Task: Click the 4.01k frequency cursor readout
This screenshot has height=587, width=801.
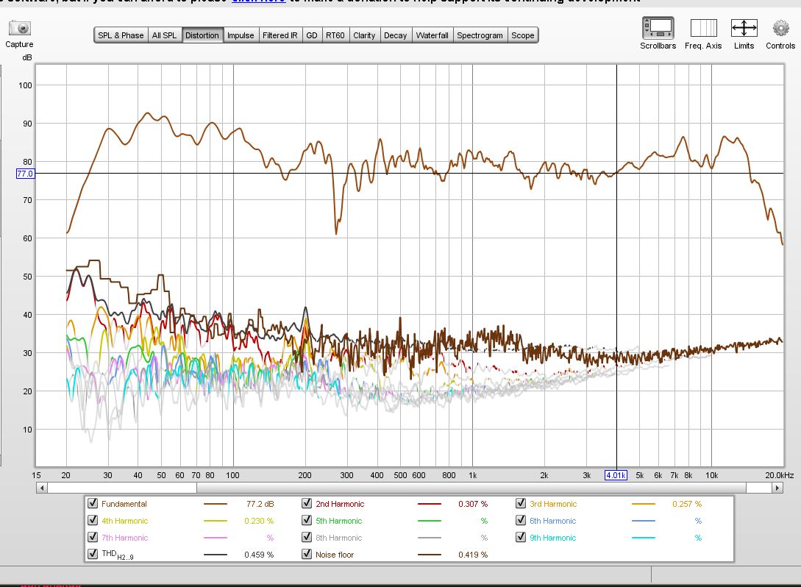Action: (616, 475)
